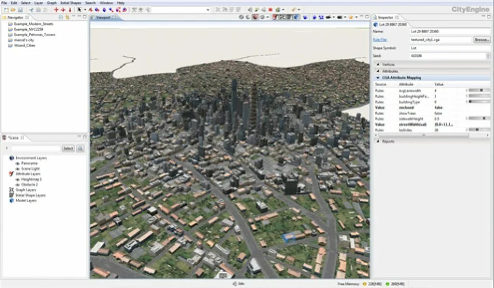This screenshot has width=494, height=288.
Task: Open the bookmark star dropdown arrow
Action: (x=356, y=17)
